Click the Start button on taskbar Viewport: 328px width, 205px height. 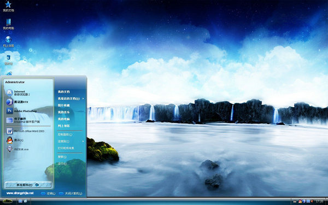[x=8, y=201]
